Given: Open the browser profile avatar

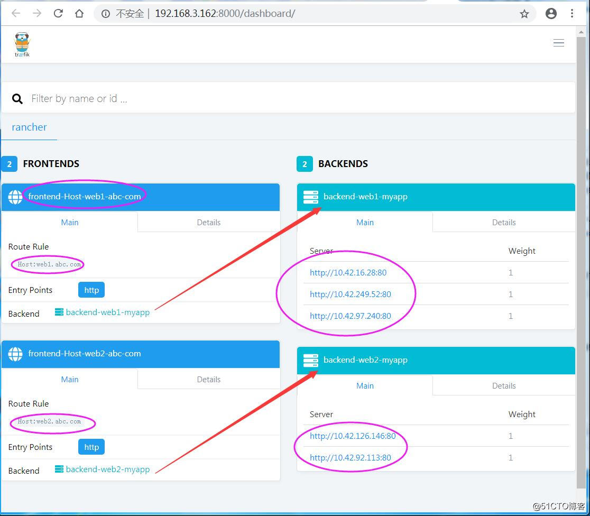Looking at the screenshot, I should point(551,14).
